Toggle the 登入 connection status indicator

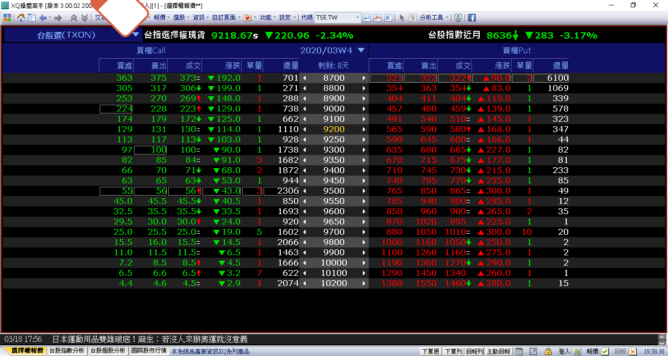[x=577, y=351]
